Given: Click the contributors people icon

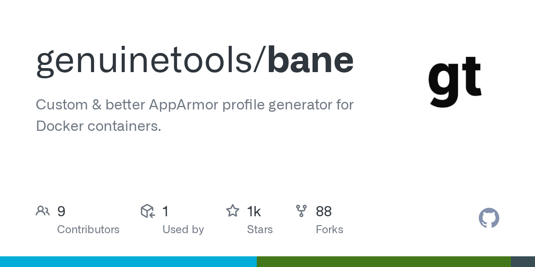Looking at the screenshot, I should tap(43, 211).
